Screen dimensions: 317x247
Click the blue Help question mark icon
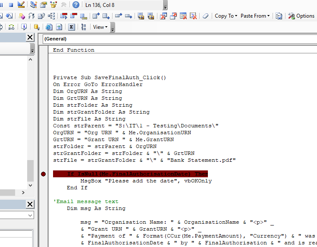click(76, 5)
